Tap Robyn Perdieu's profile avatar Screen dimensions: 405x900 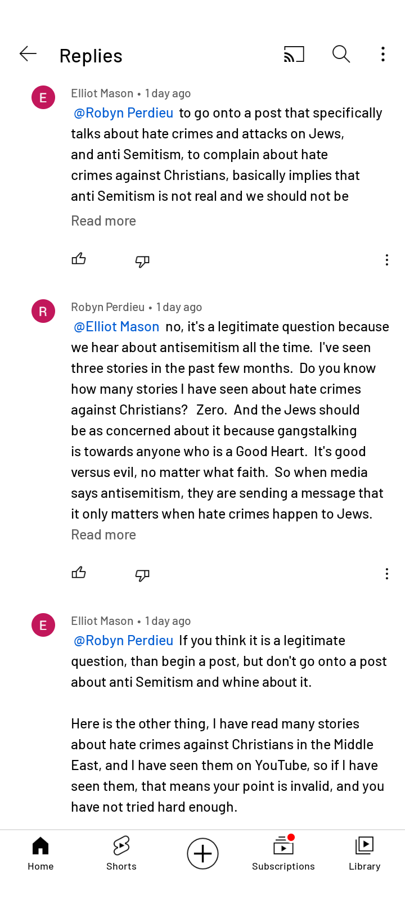point(43,311)
